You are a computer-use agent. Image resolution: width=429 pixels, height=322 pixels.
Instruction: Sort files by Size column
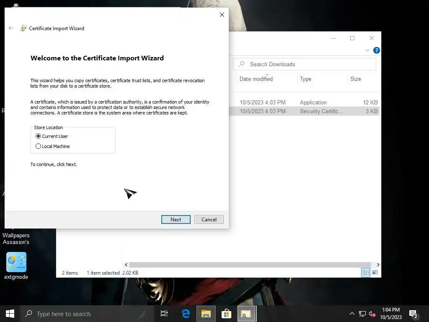pos(363,79)
